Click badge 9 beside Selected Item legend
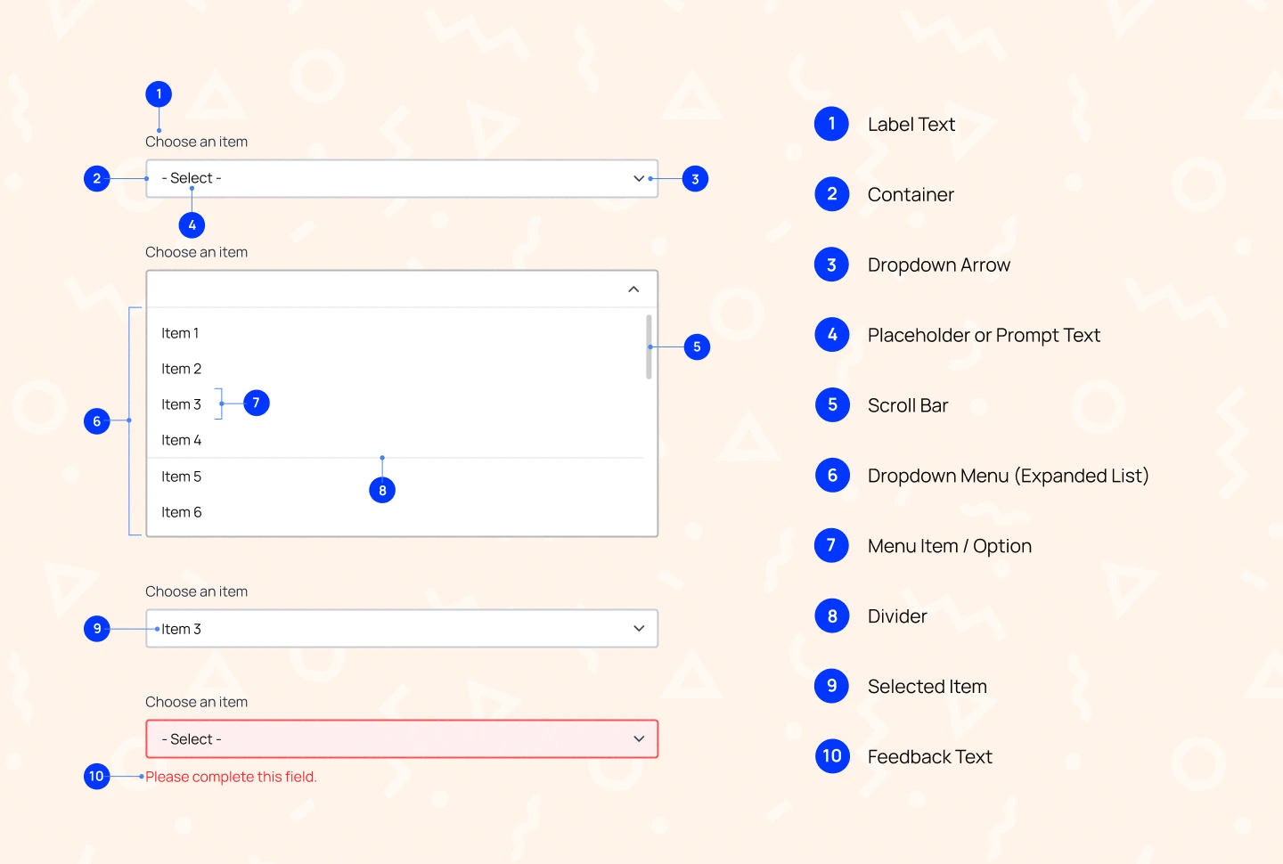 96,628
